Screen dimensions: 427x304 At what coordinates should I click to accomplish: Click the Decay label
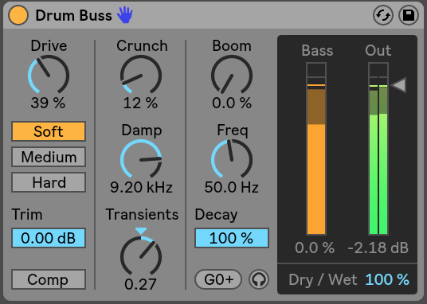click(x=216, y=215)
